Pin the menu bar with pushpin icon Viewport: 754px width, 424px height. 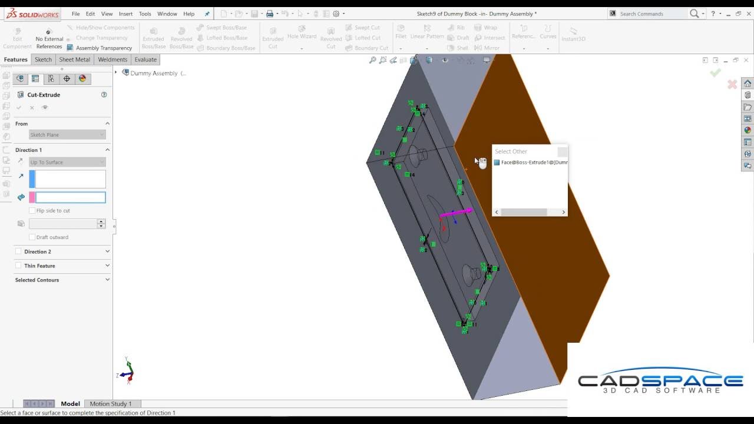[207, 14]
